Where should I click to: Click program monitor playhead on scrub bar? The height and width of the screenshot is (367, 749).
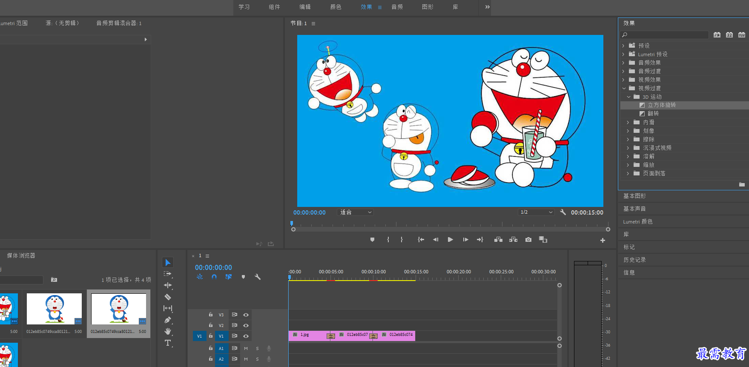click(x=292, y=223)
